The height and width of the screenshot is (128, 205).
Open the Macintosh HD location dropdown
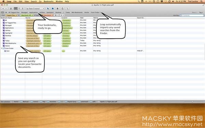[x=27, y=15]
